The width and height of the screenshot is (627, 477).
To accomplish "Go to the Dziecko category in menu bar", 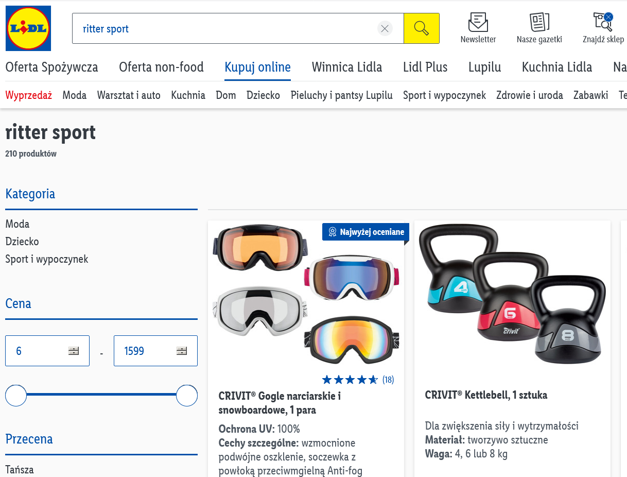I will [263, 95].
